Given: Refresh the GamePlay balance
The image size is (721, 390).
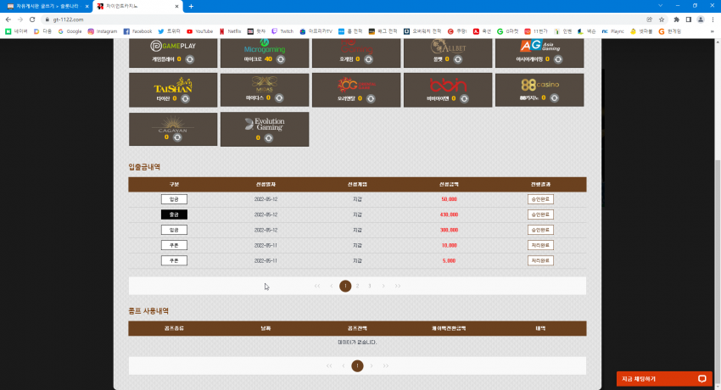Looking at the screenshot, I should 189,59.
